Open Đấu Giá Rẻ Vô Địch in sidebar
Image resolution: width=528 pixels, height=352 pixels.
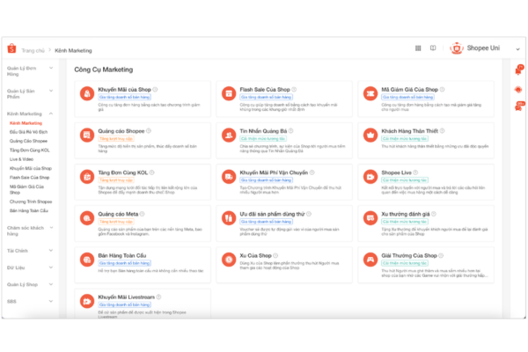point(29,132)
